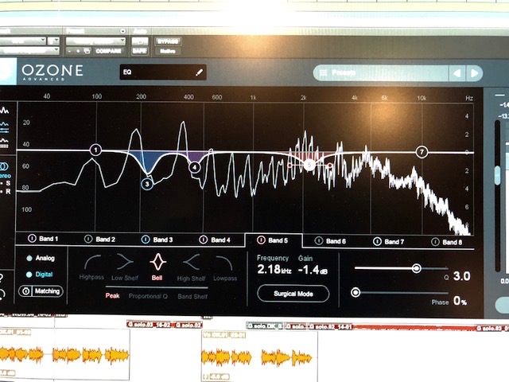
Task: Choose the Lowpass filter shape
Action: coord(225,268)
